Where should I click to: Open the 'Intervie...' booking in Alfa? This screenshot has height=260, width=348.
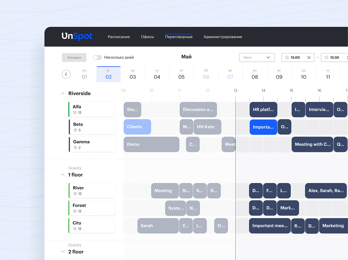point(319,109)
